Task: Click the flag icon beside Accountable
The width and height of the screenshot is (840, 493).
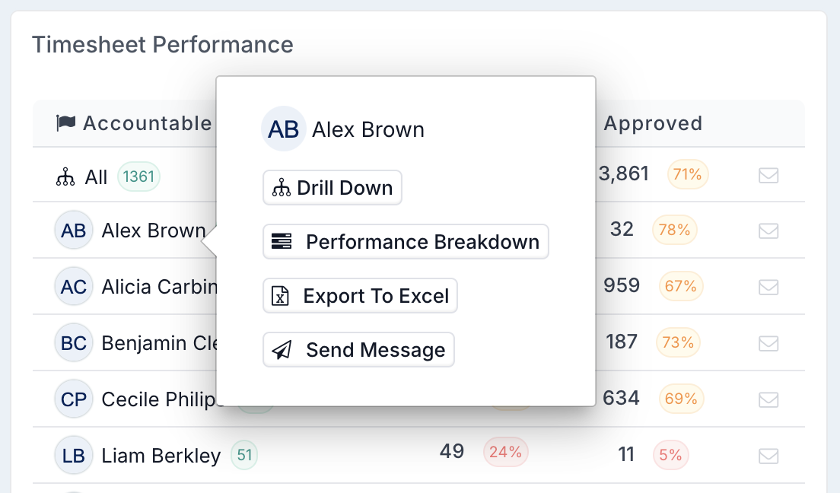Action: click(66, 123)
